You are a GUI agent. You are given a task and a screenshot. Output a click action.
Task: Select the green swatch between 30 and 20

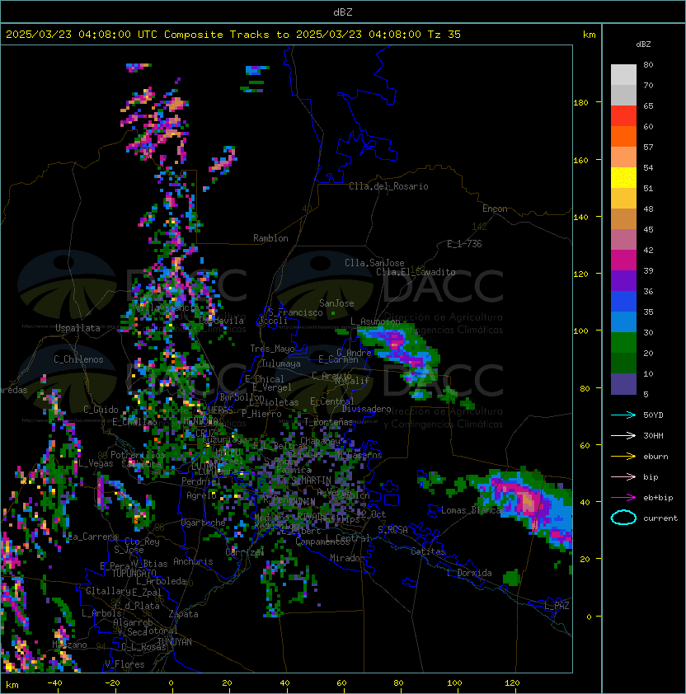click(x=623, y=343)
